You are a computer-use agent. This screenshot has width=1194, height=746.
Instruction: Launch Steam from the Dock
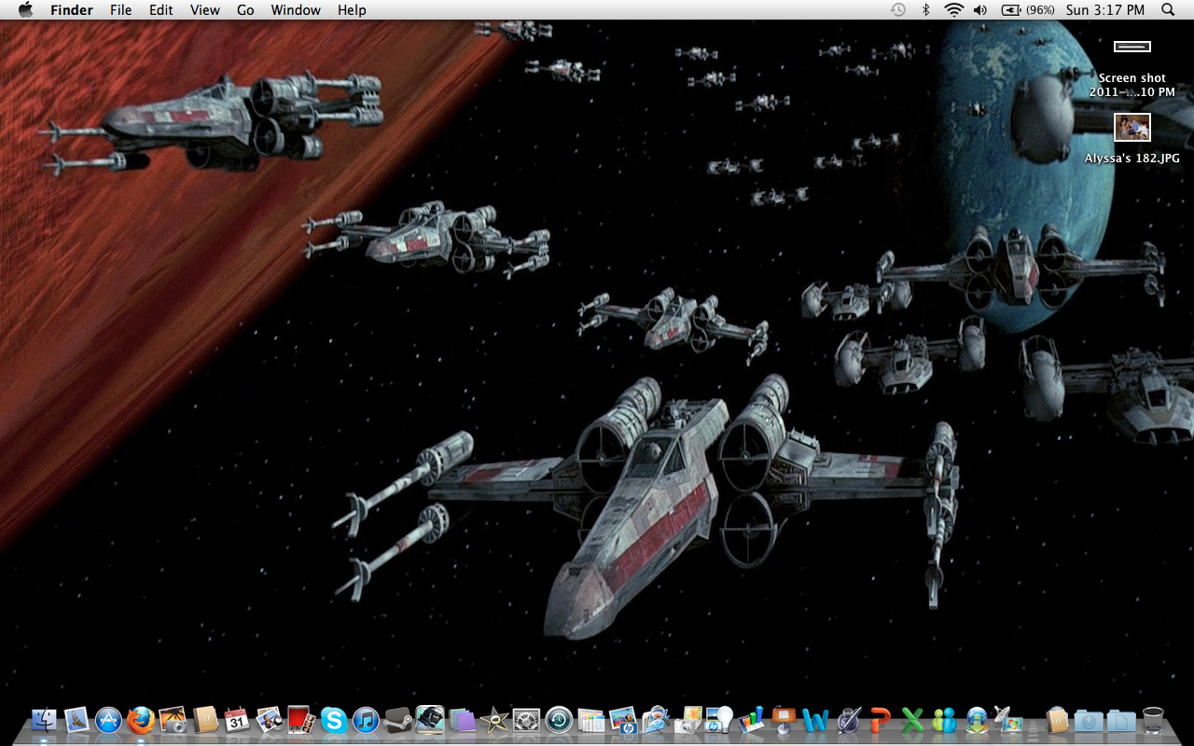(398, 720)
